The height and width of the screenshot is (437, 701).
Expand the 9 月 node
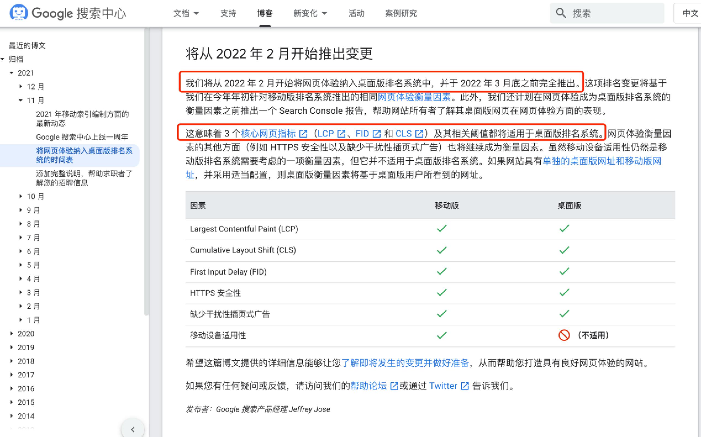(20, 210)
